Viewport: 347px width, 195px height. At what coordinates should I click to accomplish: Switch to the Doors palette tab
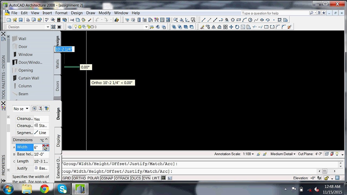(57, 86)
